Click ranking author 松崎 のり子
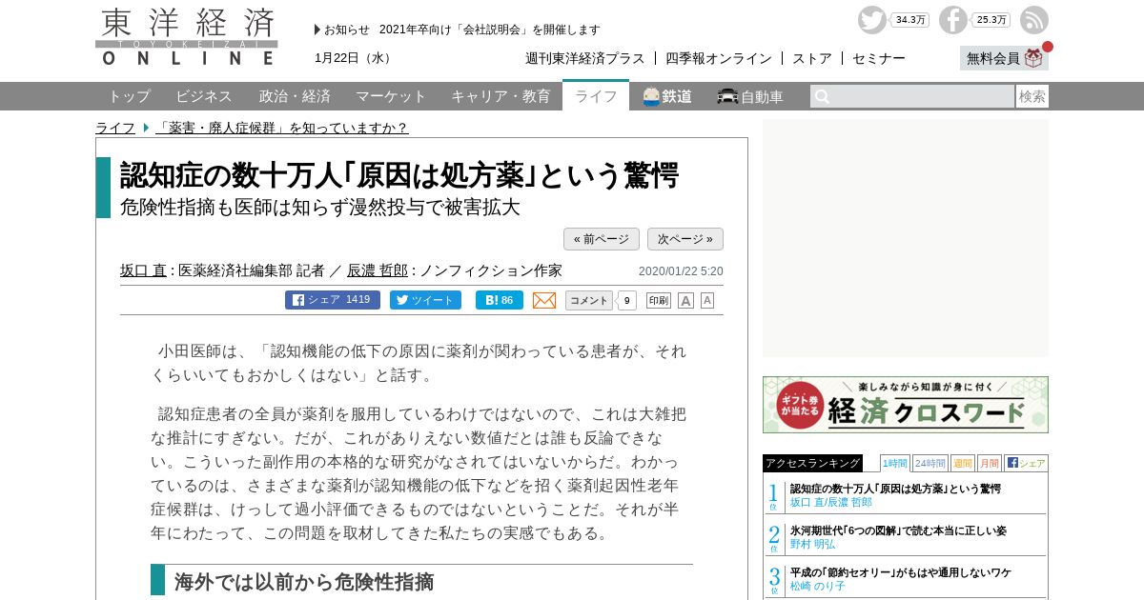1144x600 pixels. coord(818,586)
